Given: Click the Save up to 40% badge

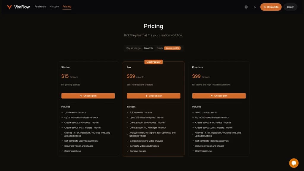Looking at the screenshot, I should pyautogui.click(x=172, y=48).
